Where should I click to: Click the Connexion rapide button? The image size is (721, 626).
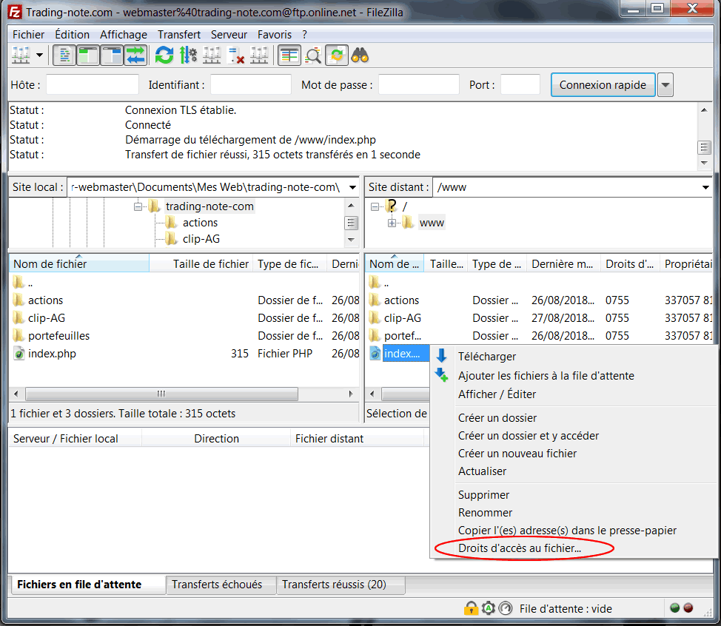603,84
